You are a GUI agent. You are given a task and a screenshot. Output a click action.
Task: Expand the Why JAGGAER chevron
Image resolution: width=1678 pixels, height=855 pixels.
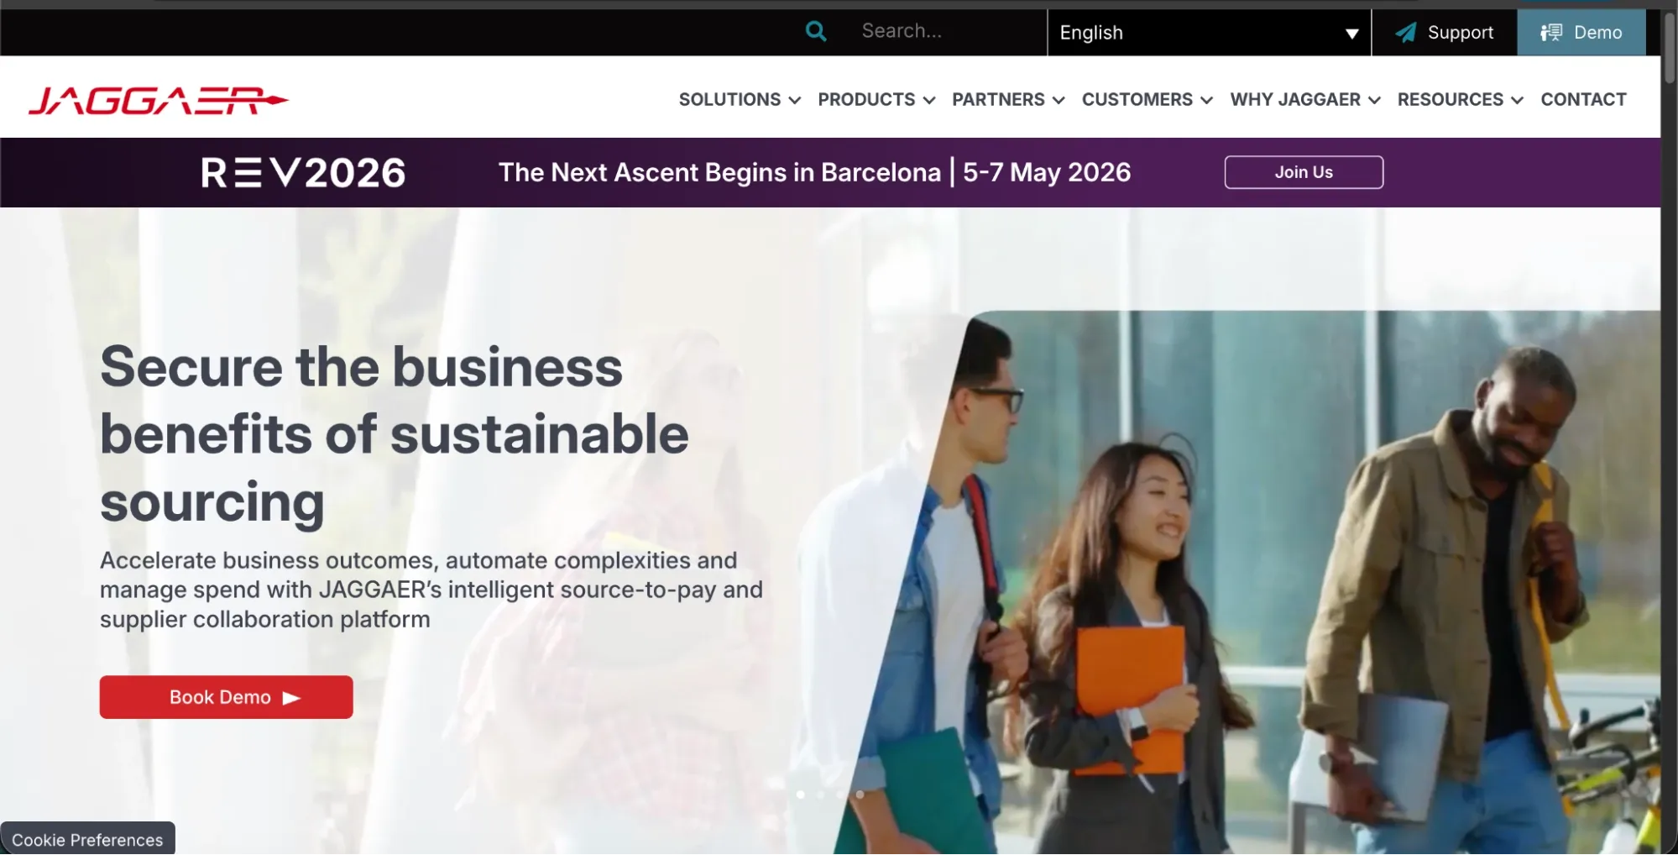point(1374,100)
